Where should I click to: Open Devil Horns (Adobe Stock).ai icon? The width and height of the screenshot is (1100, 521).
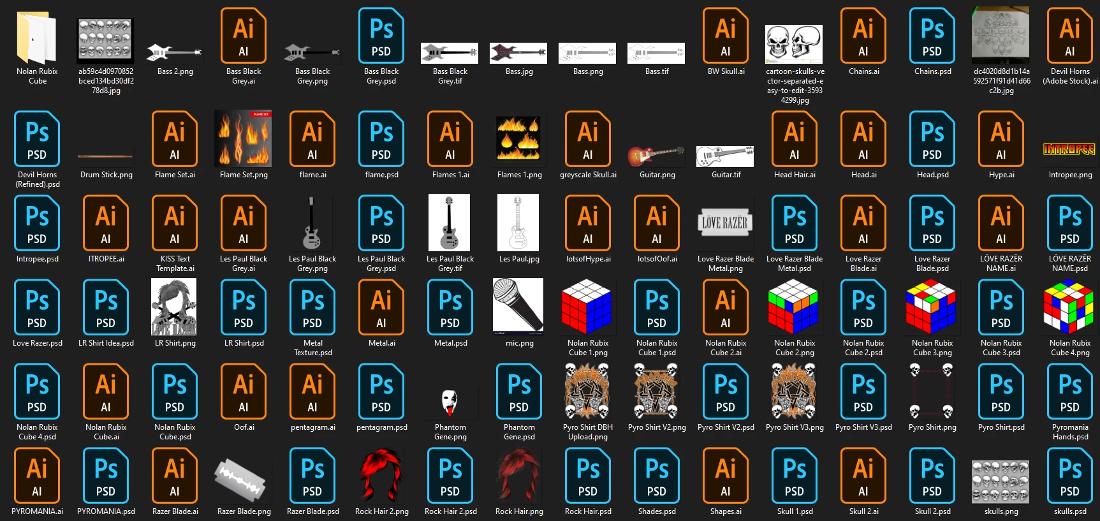pos(1070,36)
